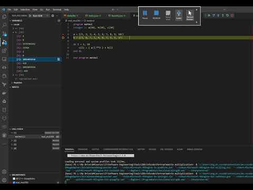Open the File menu
The width and height of the screenshot is (253, 190).
[x=9, y=9]
